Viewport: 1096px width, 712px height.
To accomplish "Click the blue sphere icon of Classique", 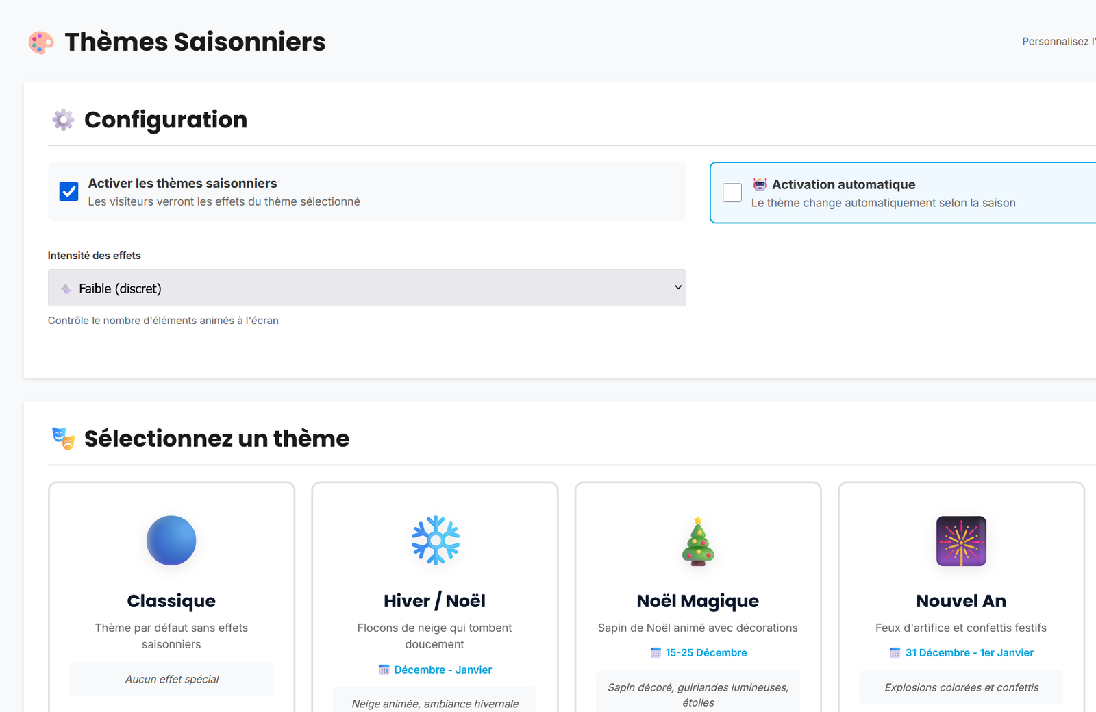I will click(x=171, y=541).
